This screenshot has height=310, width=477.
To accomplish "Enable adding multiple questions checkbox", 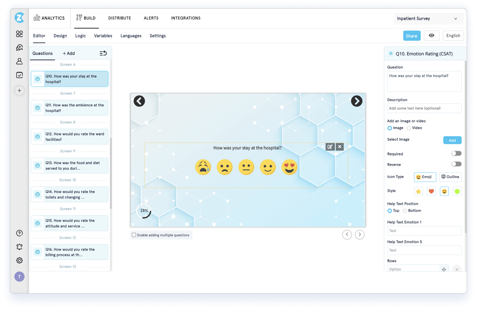I will tap(134, 235).
